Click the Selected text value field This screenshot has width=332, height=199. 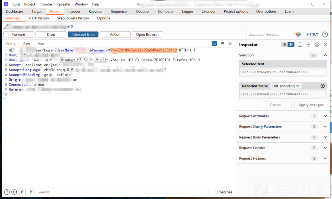[283, 72]
